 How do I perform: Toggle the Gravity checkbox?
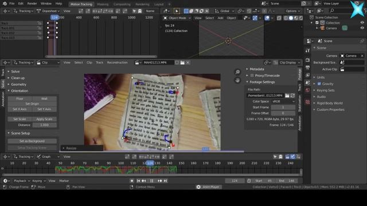coord(319,84)
